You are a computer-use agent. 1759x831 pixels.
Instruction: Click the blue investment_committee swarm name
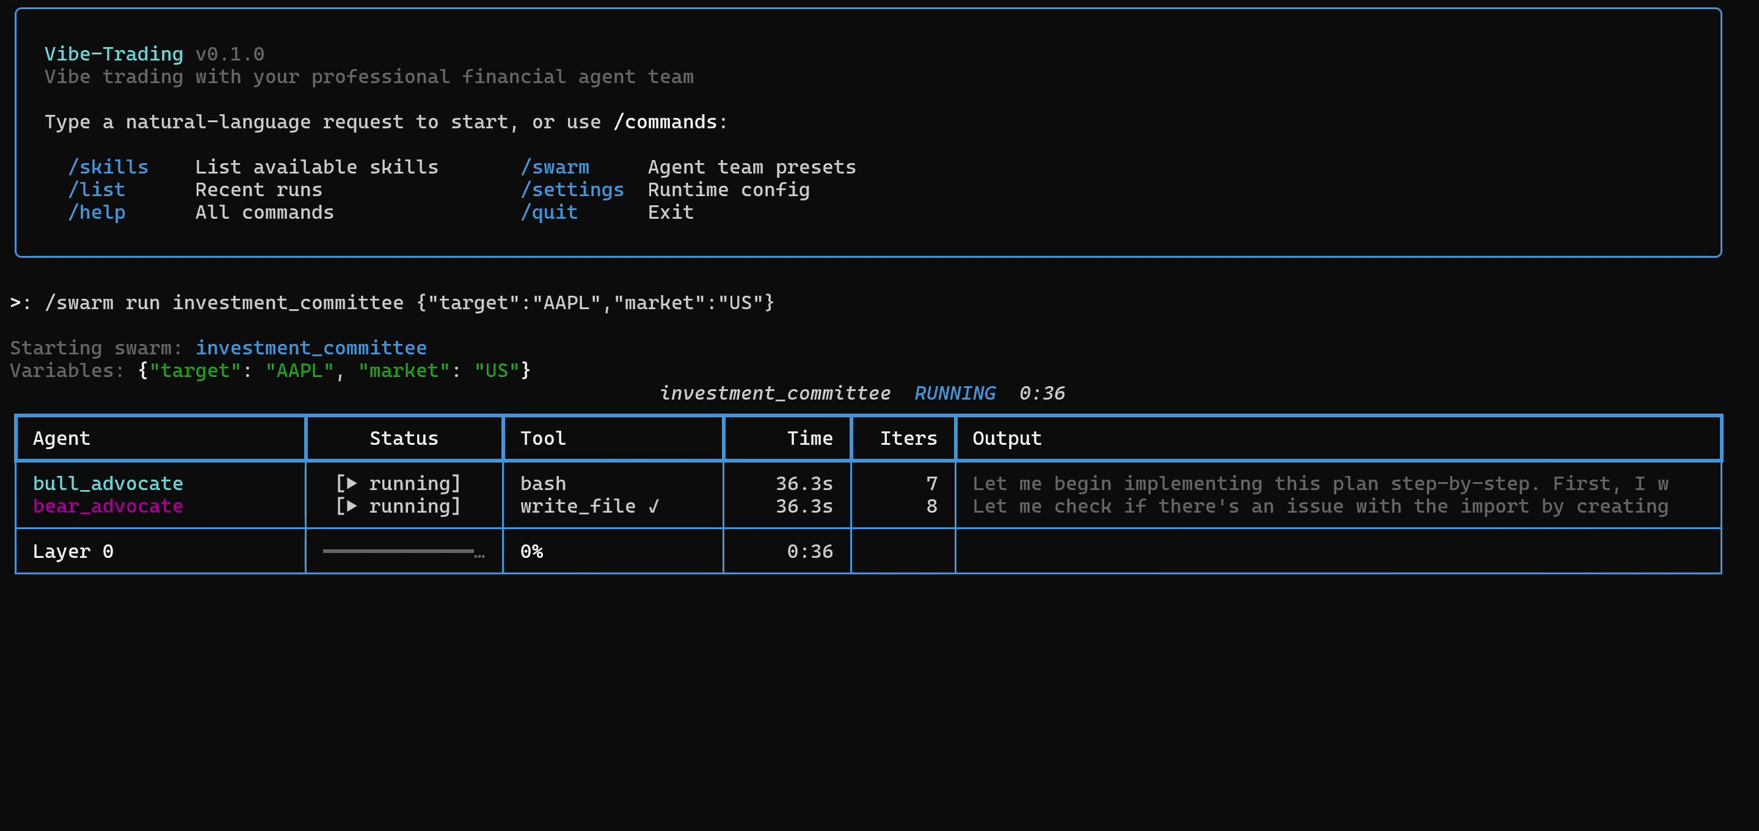point(311,348)
